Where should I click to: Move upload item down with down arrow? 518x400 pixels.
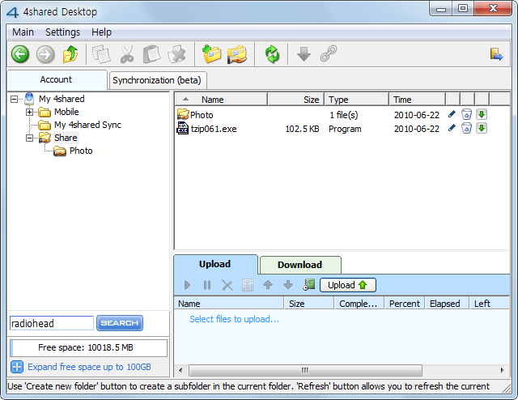click(288, 285)
